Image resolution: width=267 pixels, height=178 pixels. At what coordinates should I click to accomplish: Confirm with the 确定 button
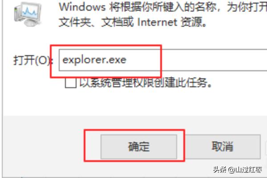pos(138,147)
